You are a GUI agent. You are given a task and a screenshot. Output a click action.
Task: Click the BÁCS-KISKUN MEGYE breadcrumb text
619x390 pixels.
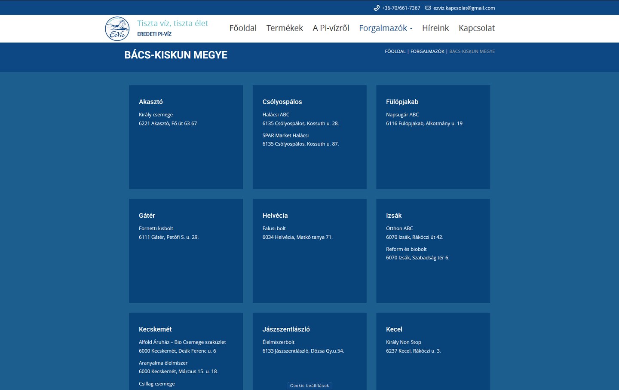pyautogui.click(x=472, y=51)
